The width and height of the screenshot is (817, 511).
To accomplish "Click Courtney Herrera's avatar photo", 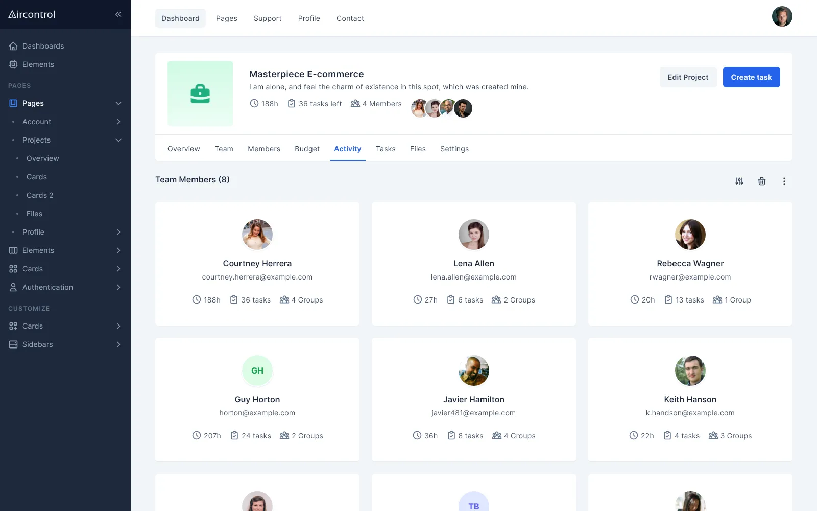I will [x=257, y=235].
